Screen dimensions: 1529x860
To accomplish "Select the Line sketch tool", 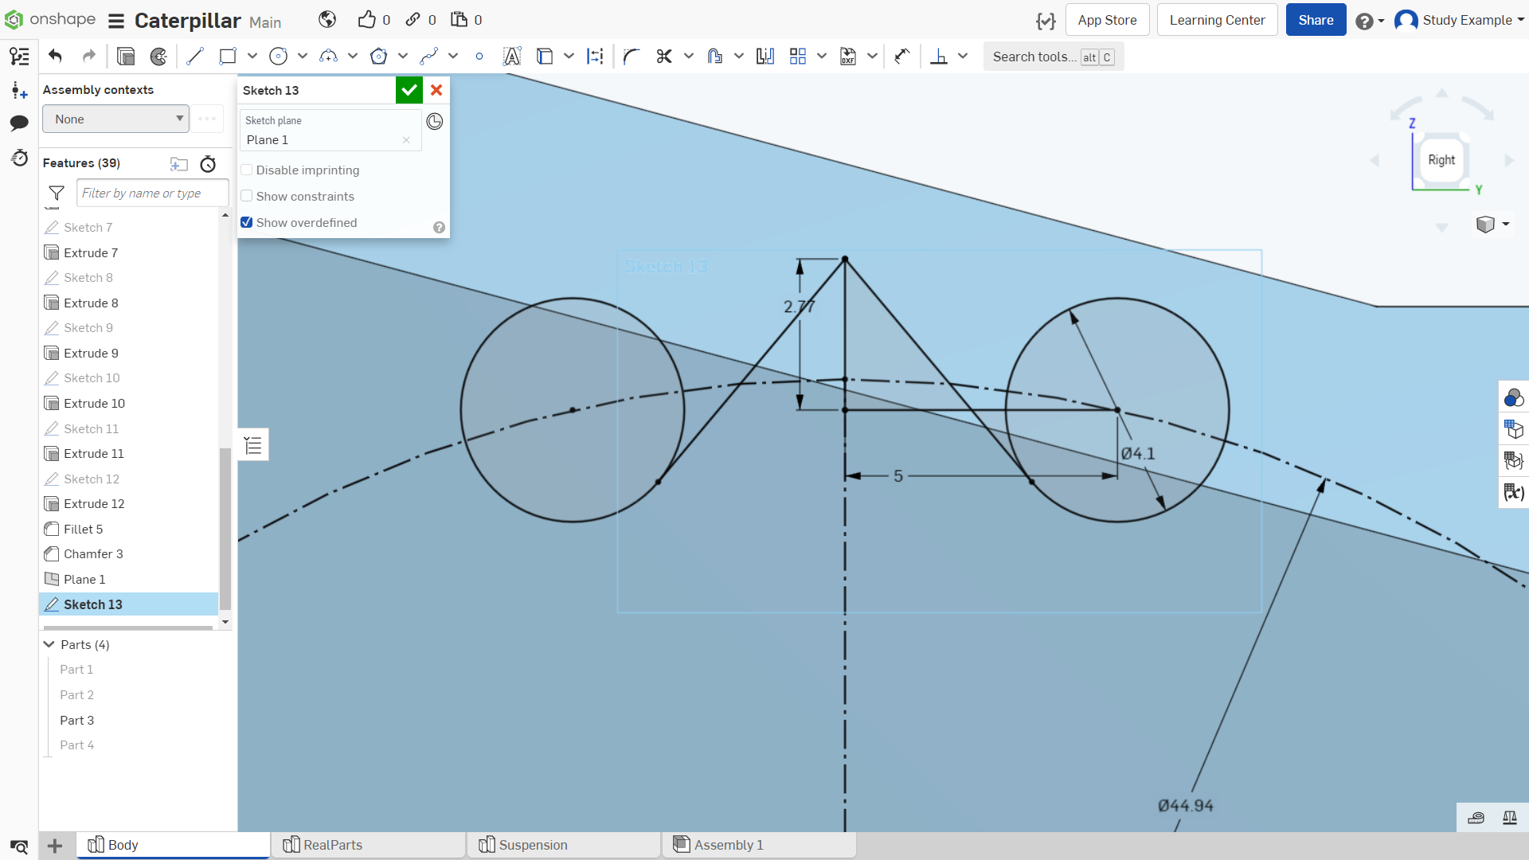I will [x=195, y=57].
